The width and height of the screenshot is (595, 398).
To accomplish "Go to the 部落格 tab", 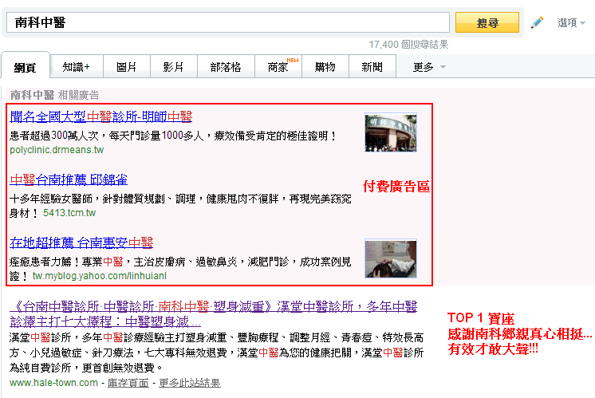I will (225, 67).
